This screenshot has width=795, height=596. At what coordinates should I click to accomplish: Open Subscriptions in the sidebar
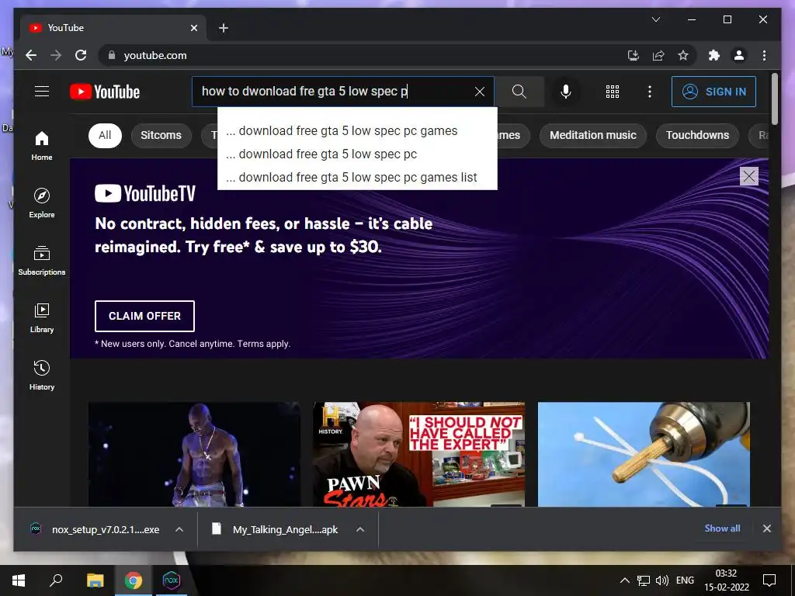[42, 261]
